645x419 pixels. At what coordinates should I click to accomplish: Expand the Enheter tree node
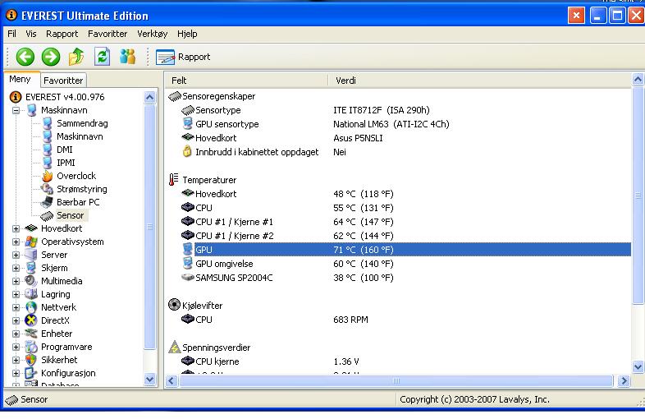click(16, 334)
